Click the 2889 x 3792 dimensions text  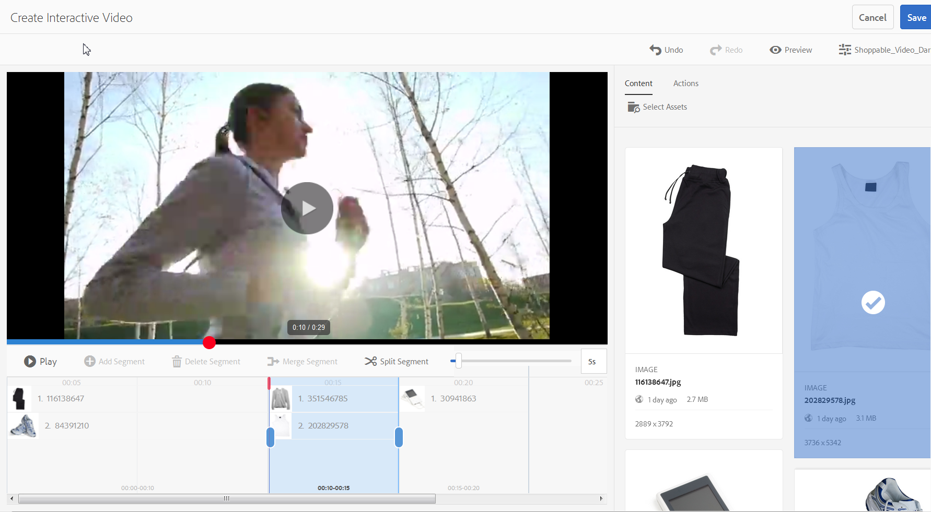point(654,424)
